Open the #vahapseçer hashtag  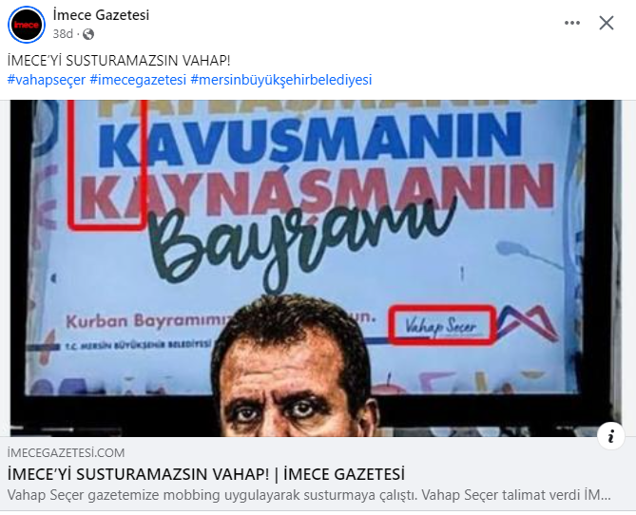(47, 80)
